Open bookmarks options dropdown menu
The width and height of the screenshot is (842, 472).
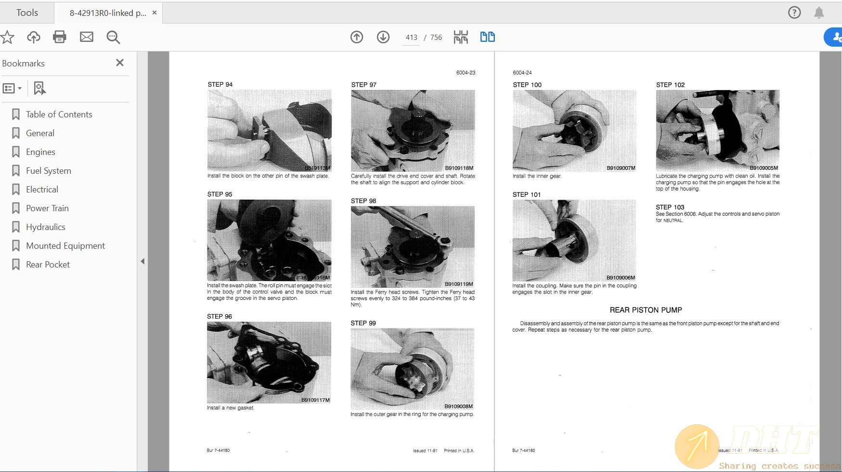(12, 89)
